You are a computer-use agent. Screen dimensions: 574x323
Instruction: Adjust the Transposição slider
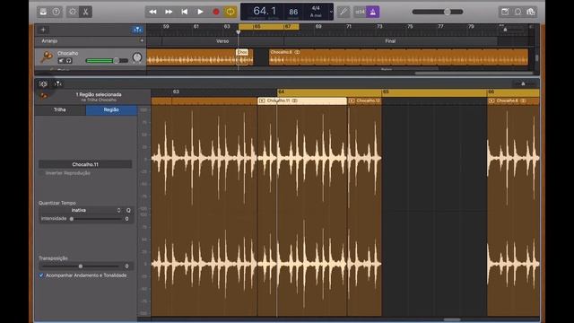tap(81, 266)
